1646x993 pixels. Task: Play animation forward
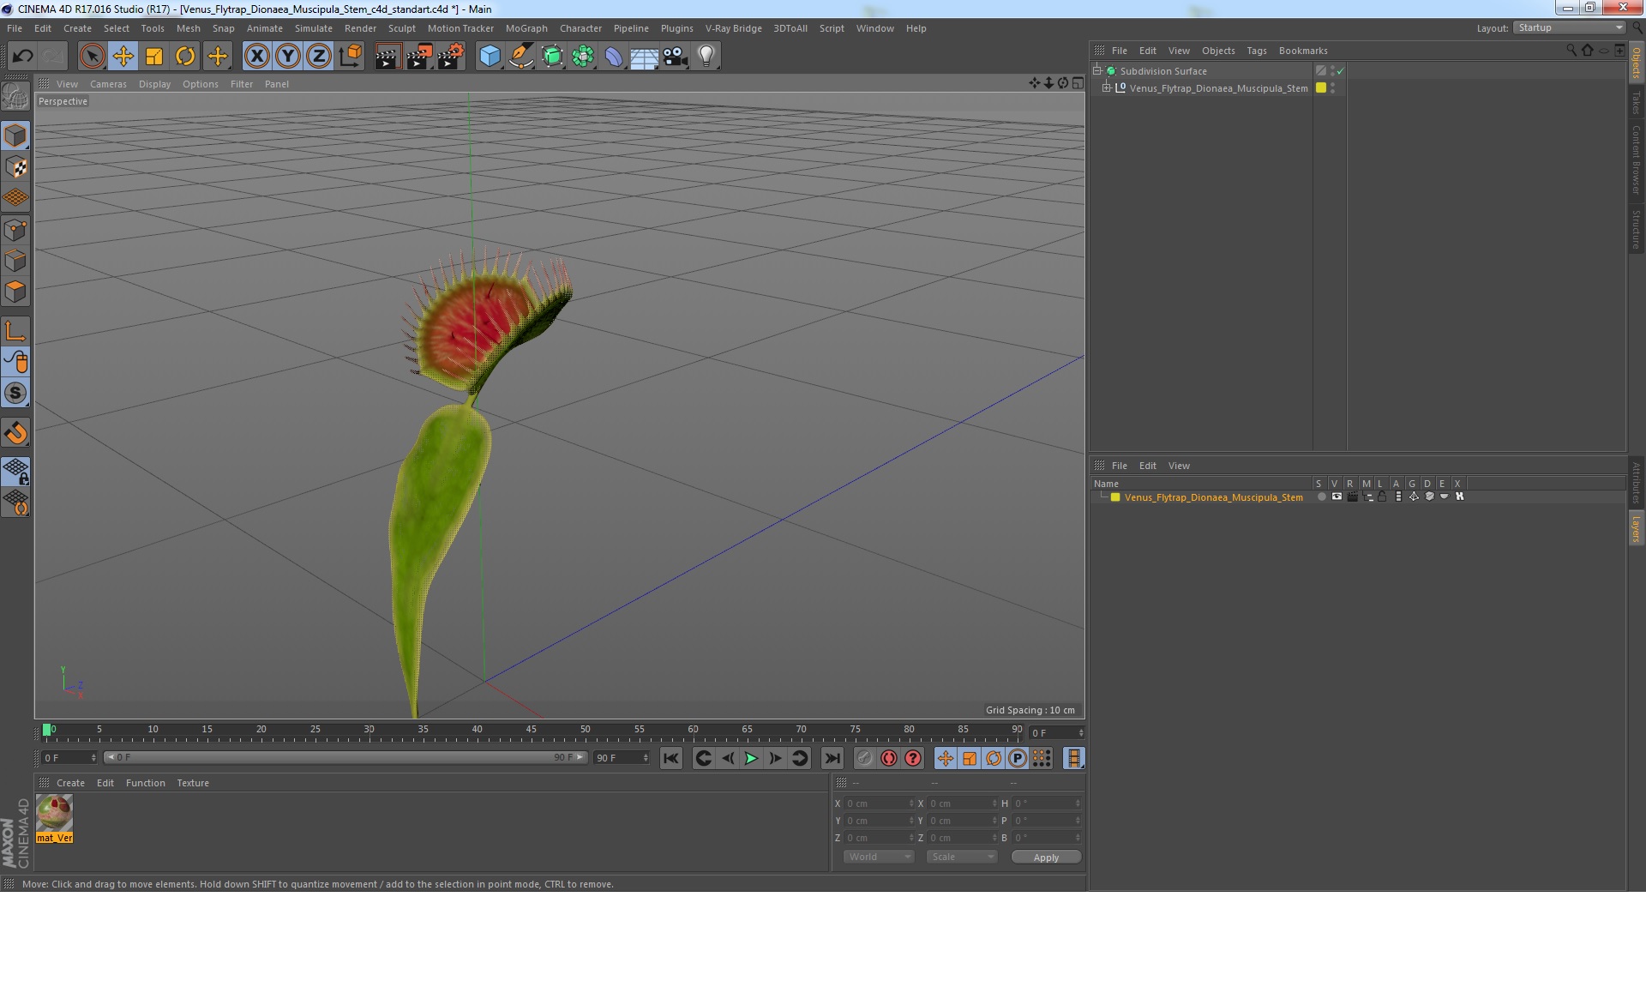coord(751,758)
